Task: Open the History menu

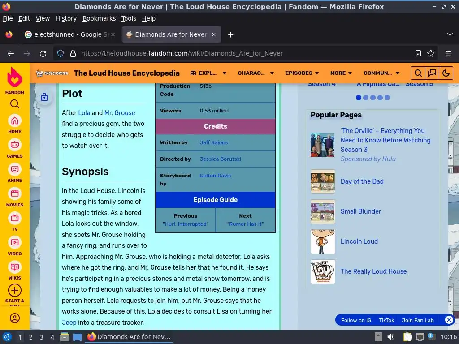Action: tap(66, 18)
